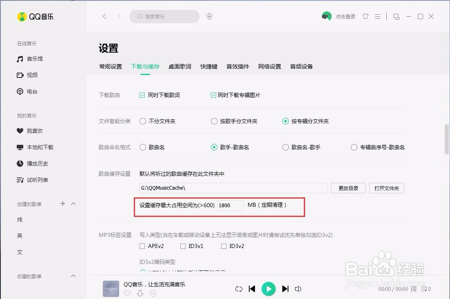Click the user avatar icon
Screen dimensions: 450x299
pyautogui.click(x=327, y=16)
